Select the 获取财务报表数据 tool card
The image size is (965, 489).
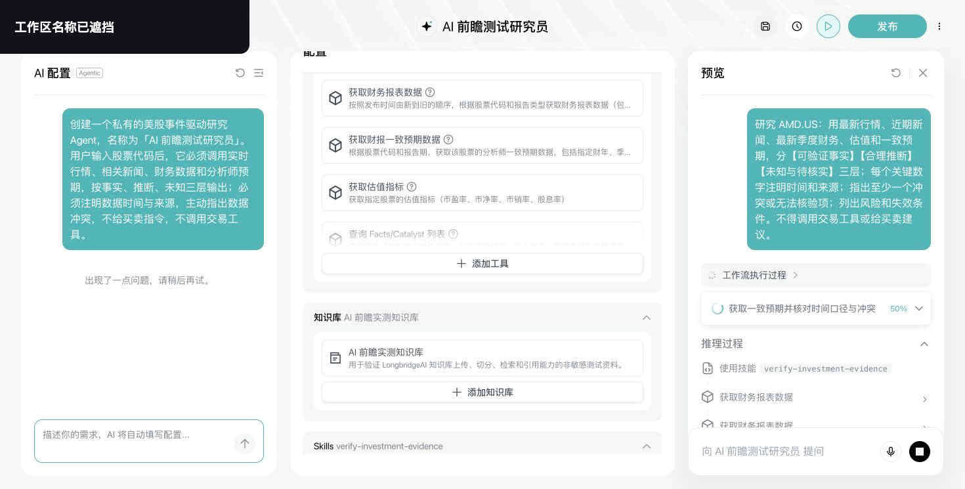482,98
